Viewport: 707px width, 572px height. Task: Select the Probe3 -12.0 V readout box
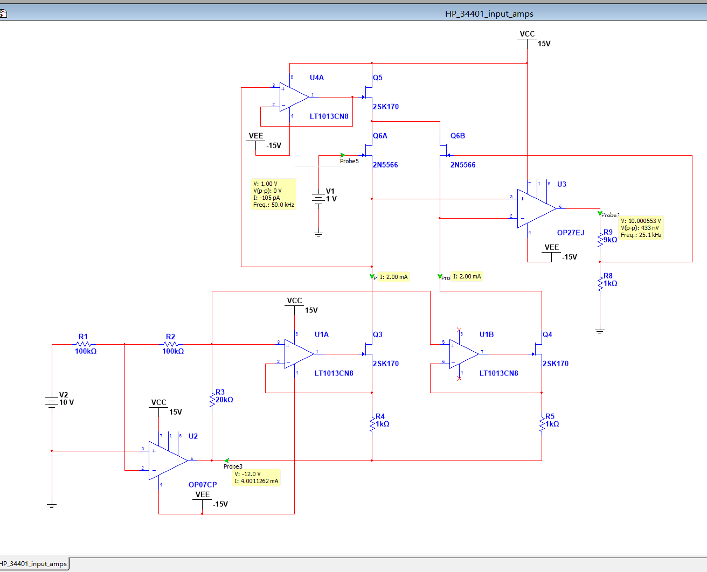coord(257,478)
